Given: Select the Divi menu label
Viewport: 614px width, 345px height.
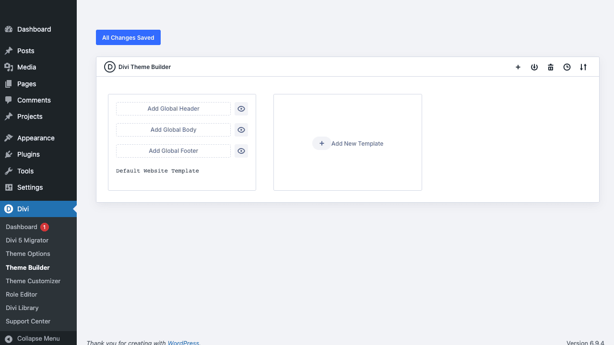Looking at the screenshot, I should pyautogui.click(x=23, y=209).
